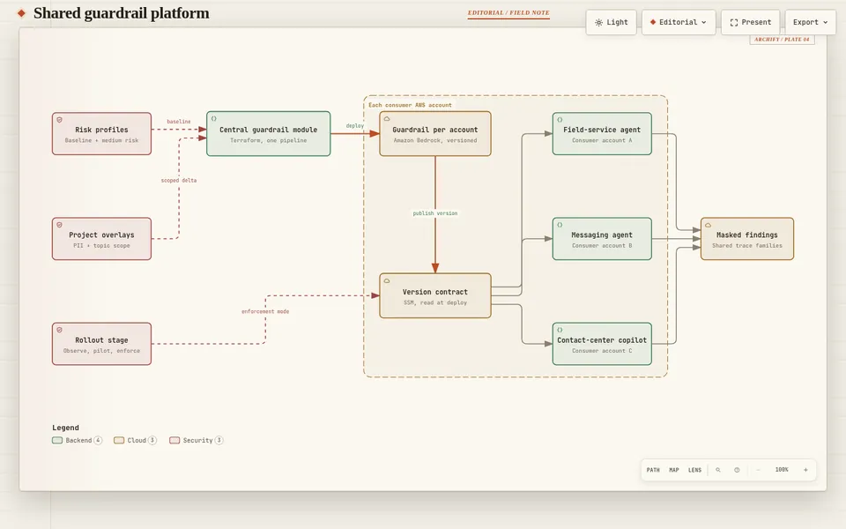Select the Version contract node
This screenshot has height=529, width=846.
point(434,296)
